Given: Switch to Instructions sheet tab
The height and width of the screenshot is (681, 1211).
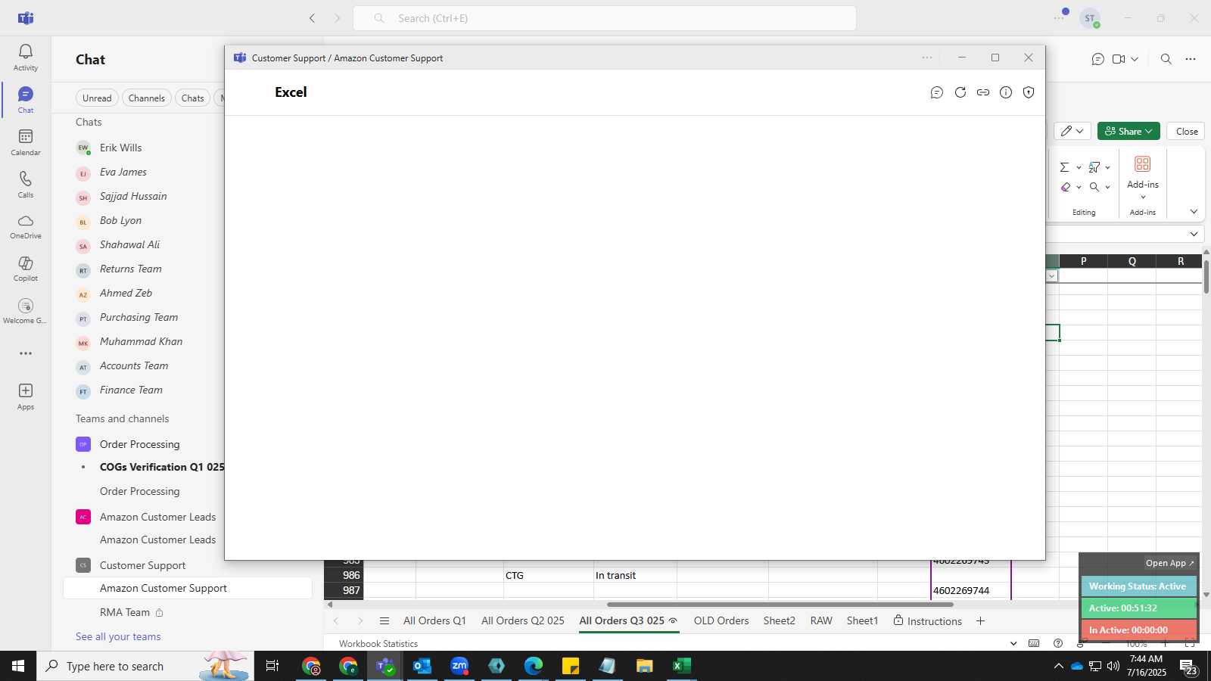Looking at the screenshot, I should point(927,621).
